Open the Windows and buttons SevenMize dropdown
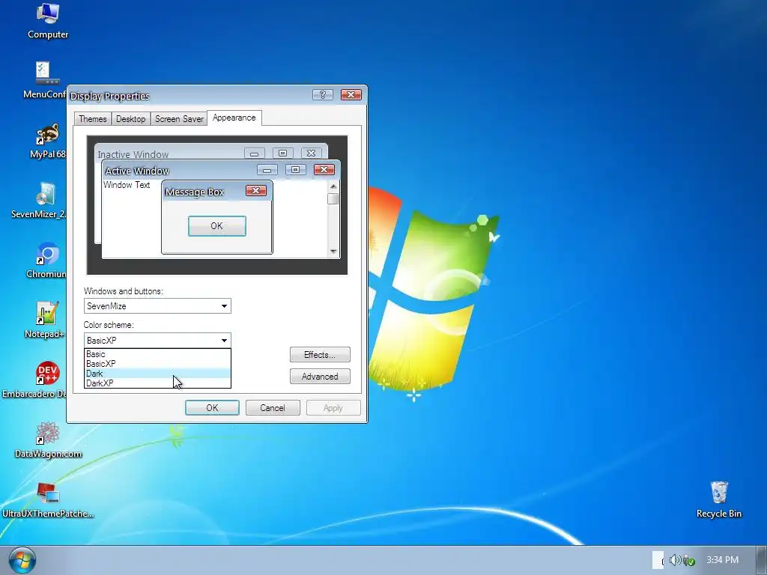The height and width of the screenshot is (575, 767). point(157,306)
